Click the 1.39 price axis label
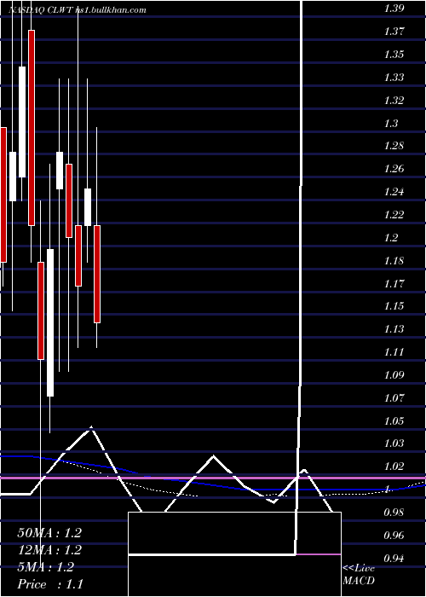Viewport: 426px width, 597px height. click(394, 9)
